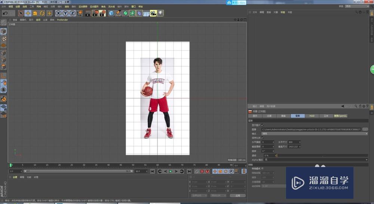Click the S solo icon in left palette
This screenshot has width=374, height=204.
point(4,90)
